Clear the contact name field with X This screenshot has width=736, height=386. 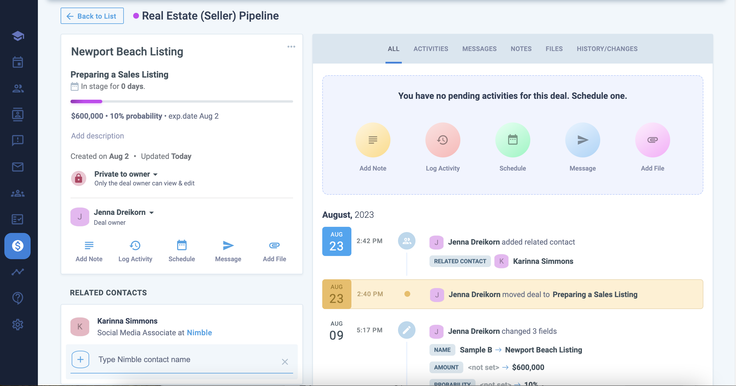(285, 362)
